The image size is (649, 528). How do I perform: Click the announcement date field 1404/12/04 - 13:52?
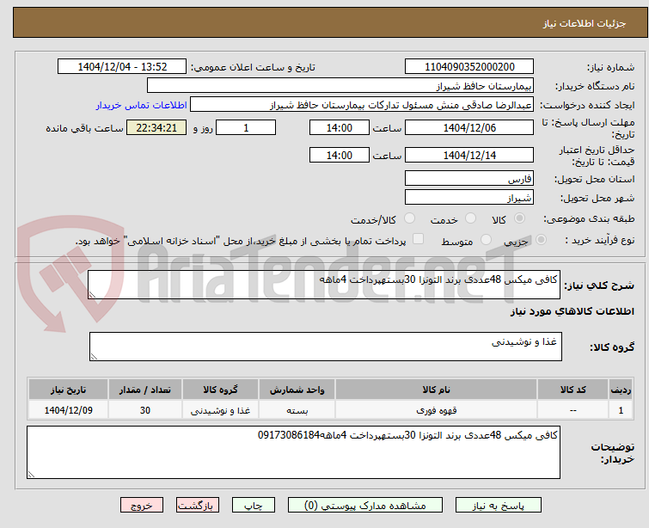pos(122,67)
